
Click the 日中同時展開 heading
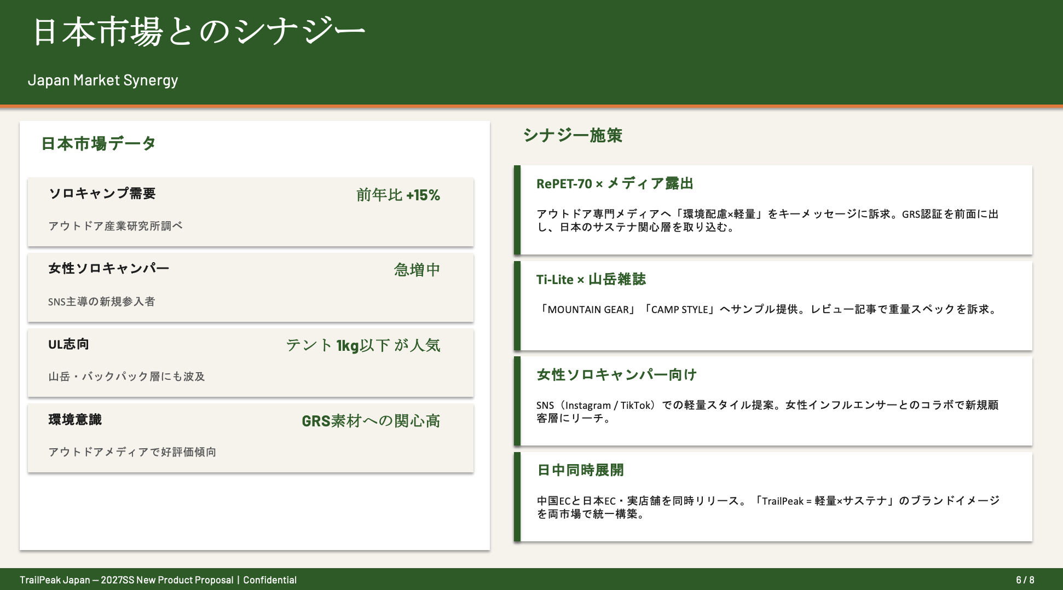tap(580, 470)
